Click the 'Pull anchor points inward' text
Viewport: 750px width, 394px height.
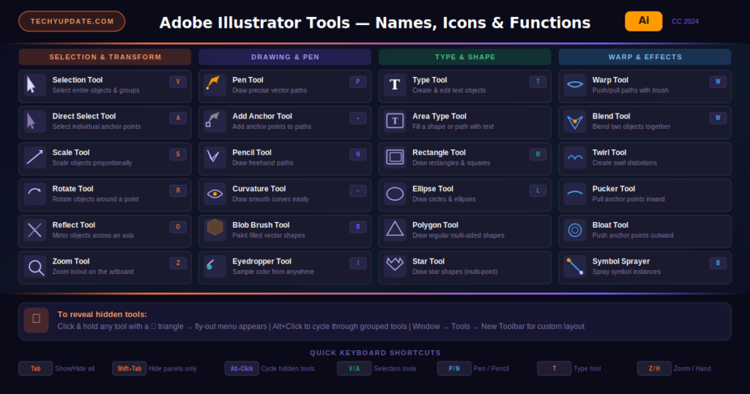point(628,199)
